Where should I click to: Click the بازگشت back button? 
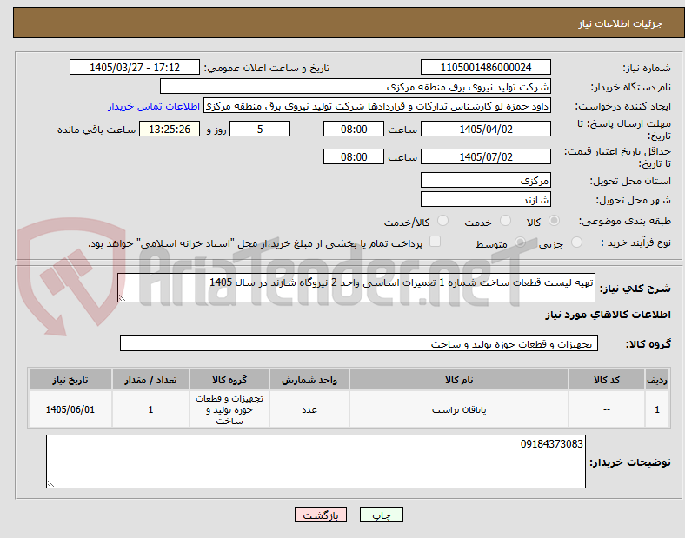pos(321,515)
